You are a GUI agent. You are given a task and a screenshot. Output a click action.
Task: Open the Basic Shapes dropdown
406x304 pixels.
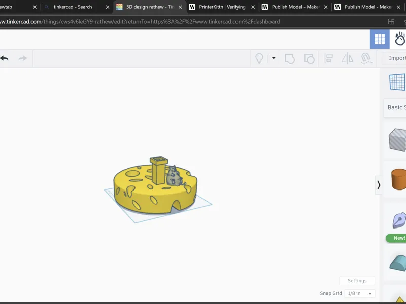click(395, 107)
